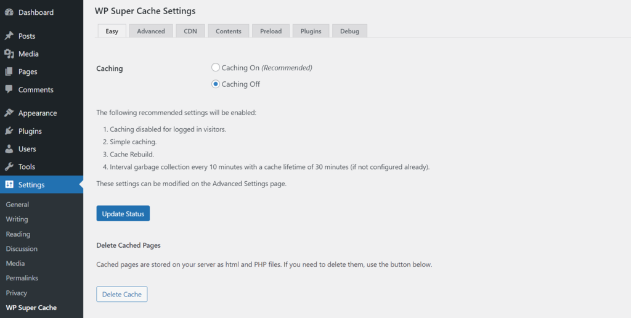
Task: Click the Media library icon
Action: tap(9, 54)
